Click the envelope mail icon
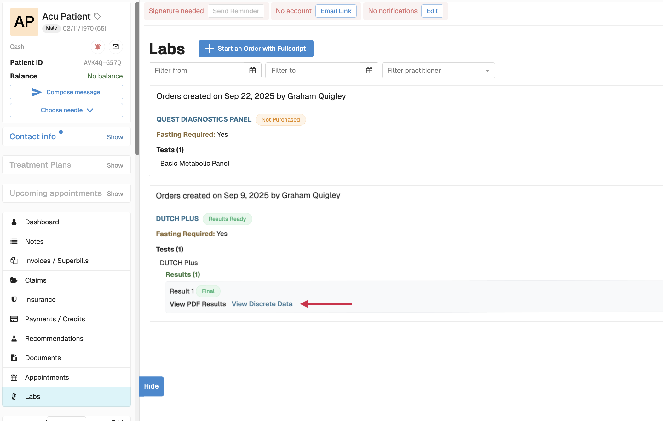 pos(116,47)
